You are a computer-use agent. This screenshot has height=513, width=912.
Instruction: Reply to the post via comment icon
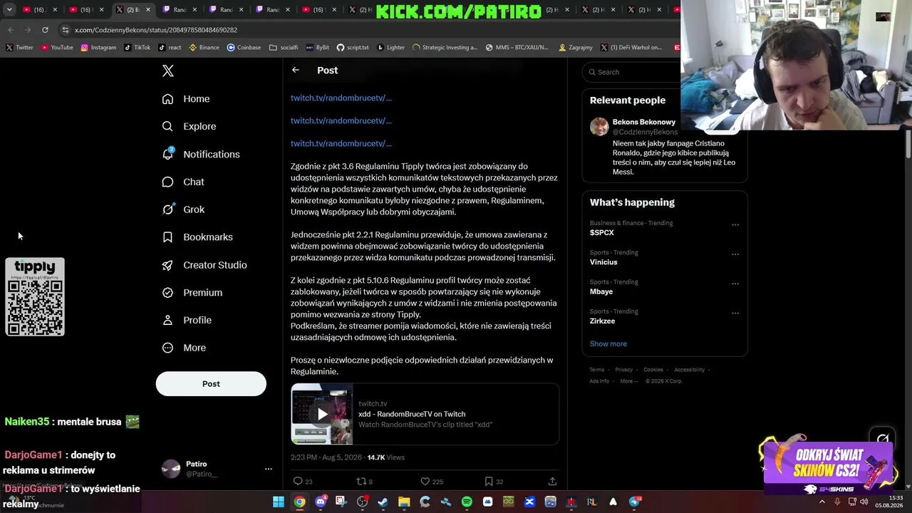298,482
